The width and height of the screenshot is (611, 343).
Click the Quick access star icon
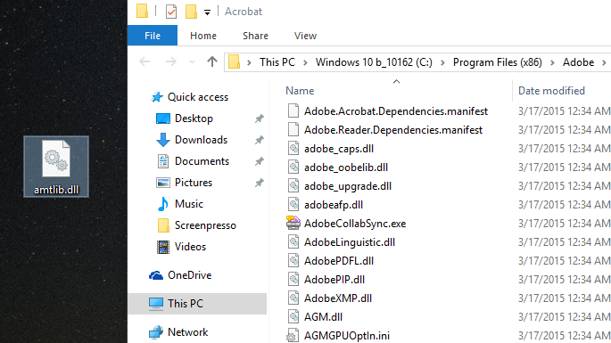pos(157,97)
